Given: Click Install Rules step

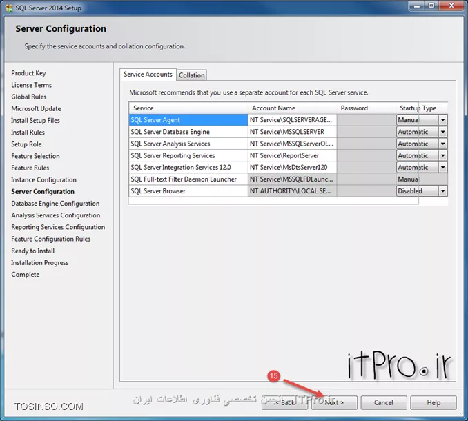Looking at the screenshot, I should (28, 133).
